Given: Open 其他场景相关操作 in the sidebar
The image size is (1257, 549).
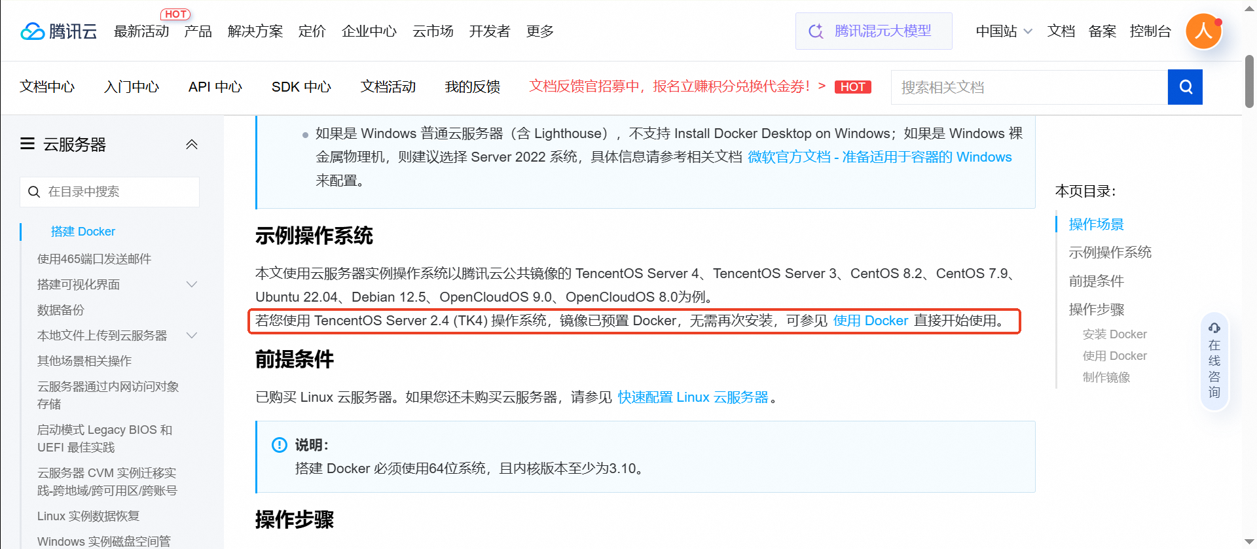Looking at the screenshot, I should [84, 361].
